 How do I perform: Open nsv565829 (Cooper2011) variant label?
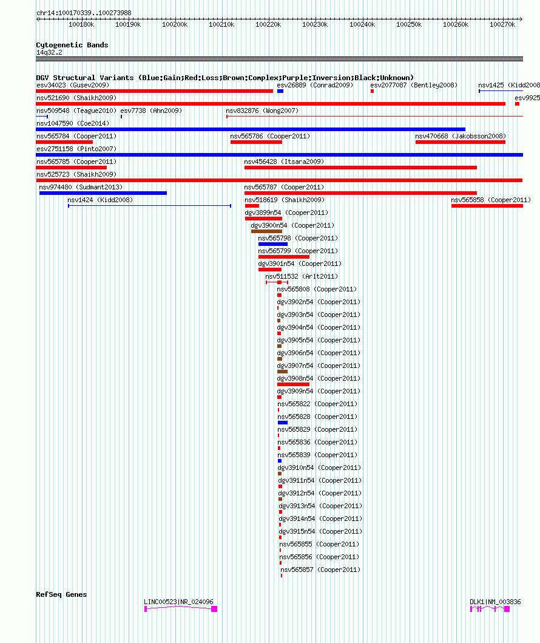point(317,429)
